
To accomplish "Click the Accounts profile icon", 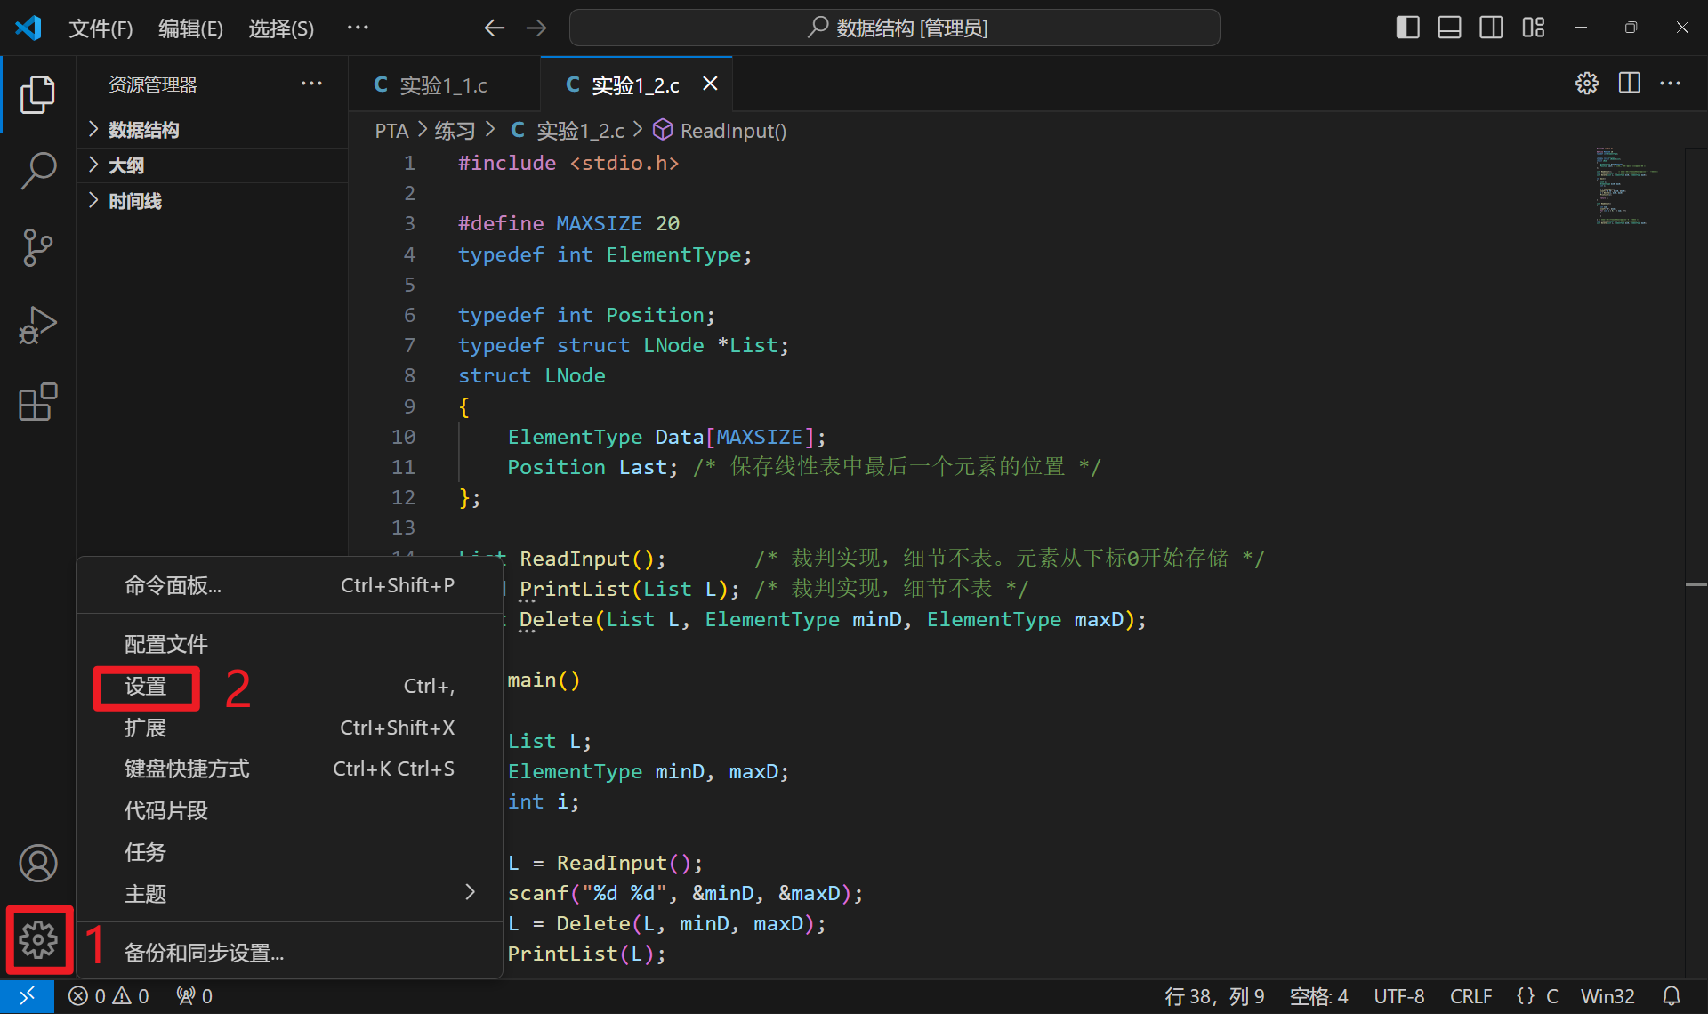I will pyautogui.click(x=37, y=863).
